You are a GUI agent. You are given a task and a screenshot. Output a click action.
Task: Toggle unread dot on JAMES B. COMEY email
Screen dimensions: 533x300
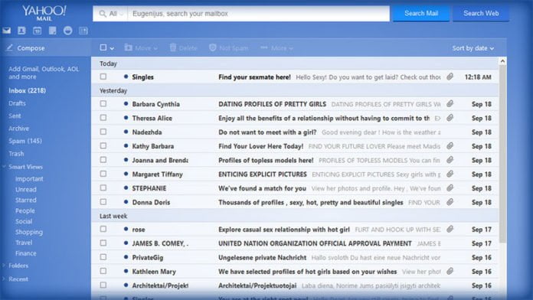pyautogui.click(x=126, y=243)
